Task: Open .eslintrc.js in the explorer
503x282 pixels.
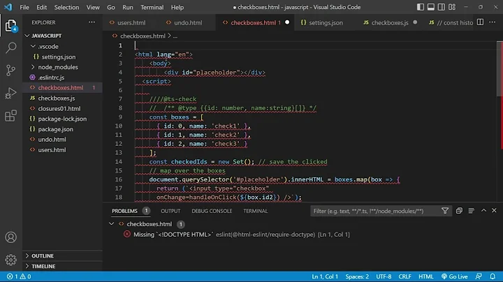Action: coord(51,77)
